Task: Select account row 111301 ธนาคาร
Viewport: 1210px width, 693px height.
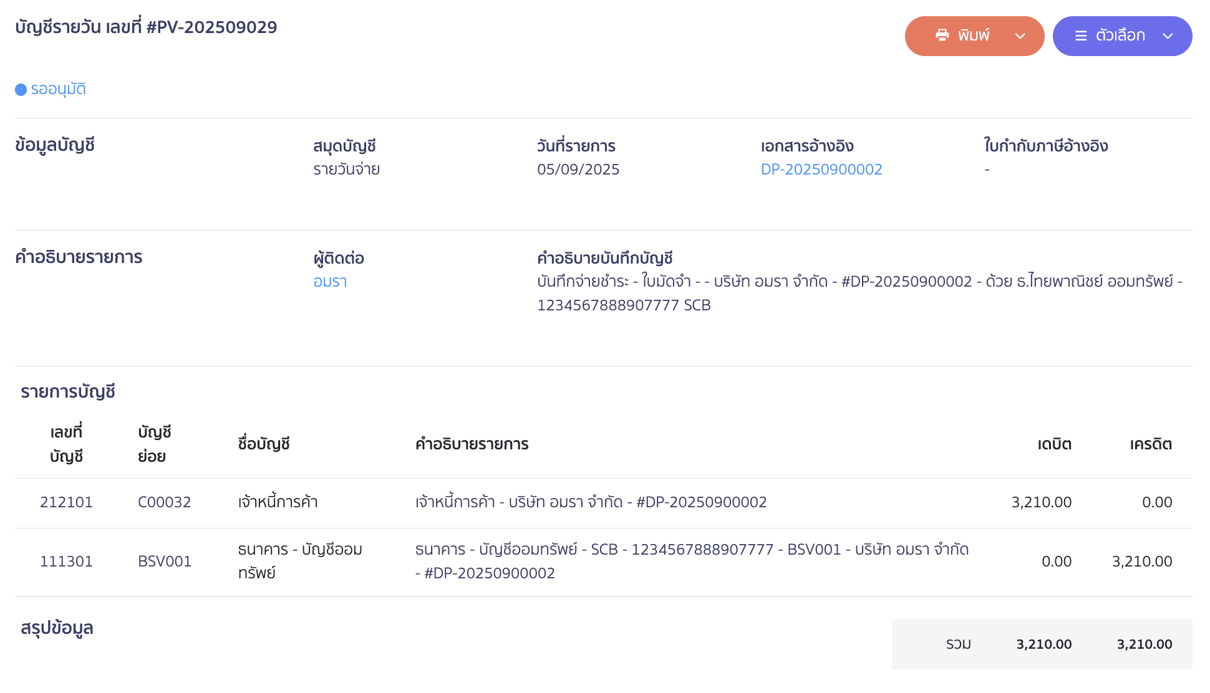Action: coord(604,562)
